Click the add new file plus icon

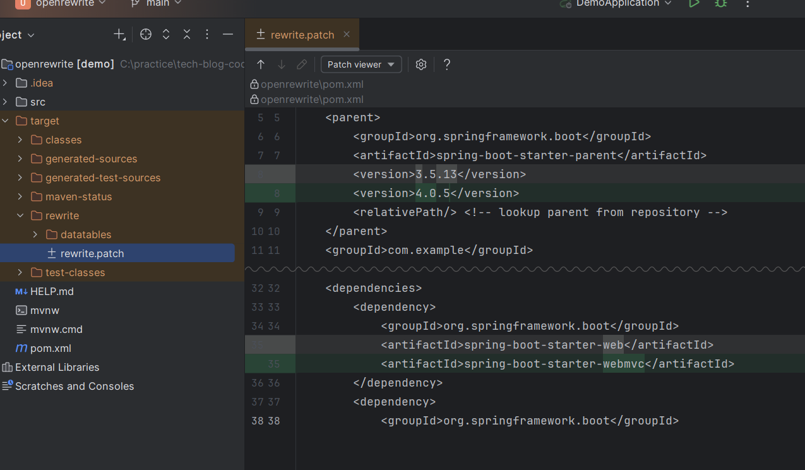tap(119, 35)
